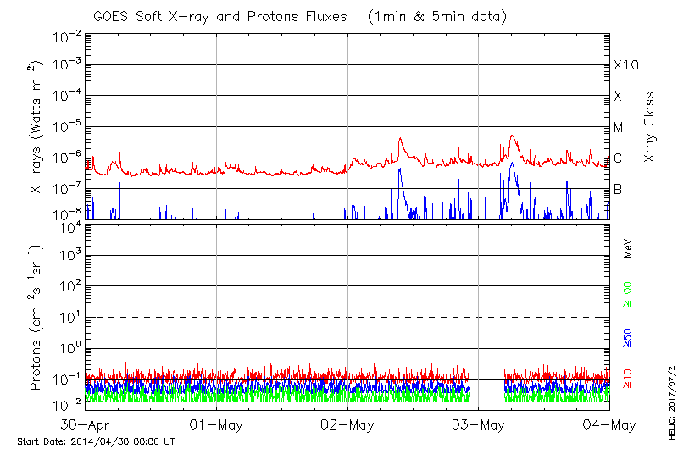Select the 02-May date tick label

tap(348, 424)
